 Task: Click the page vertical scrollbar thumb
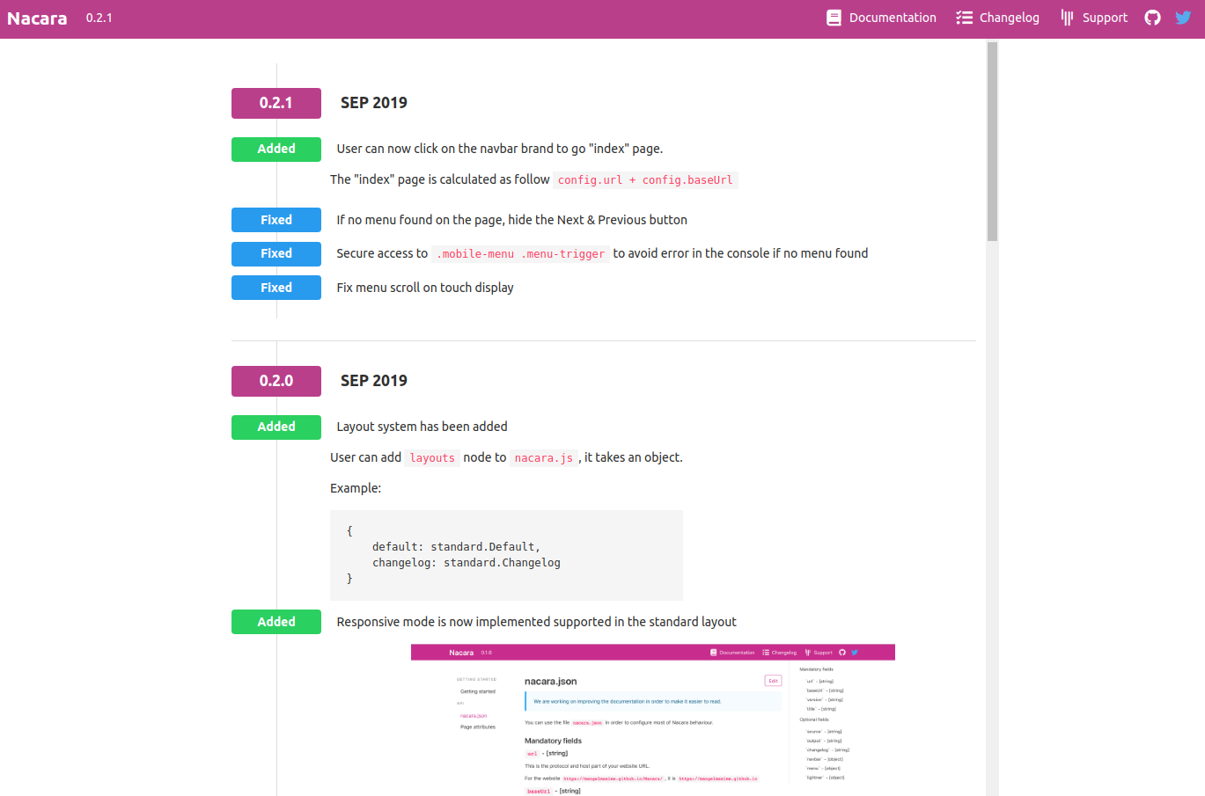tap(992, 141)
